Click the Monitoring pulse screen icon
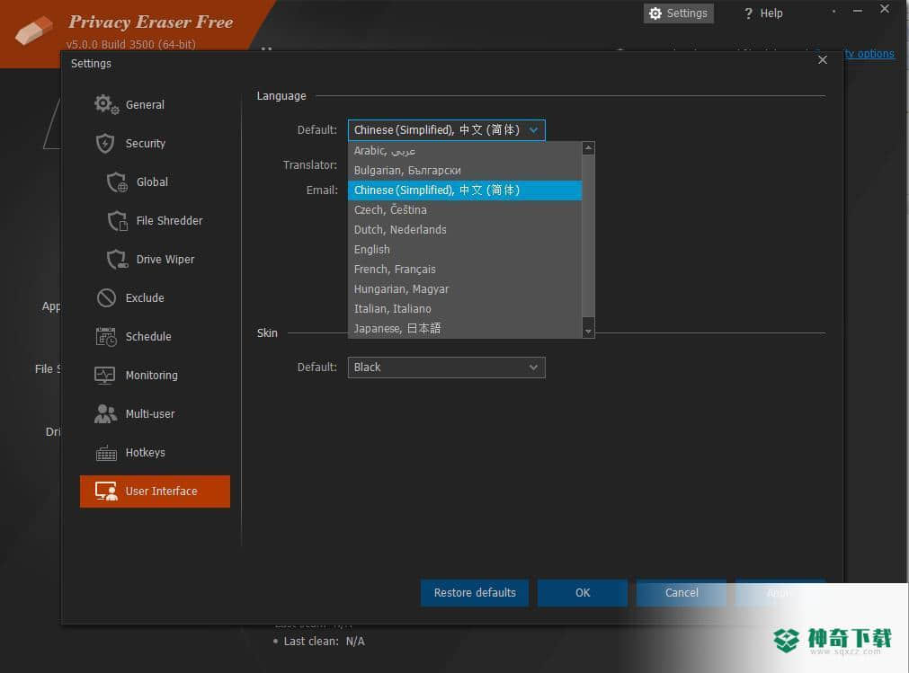 [x=105, y=376]
